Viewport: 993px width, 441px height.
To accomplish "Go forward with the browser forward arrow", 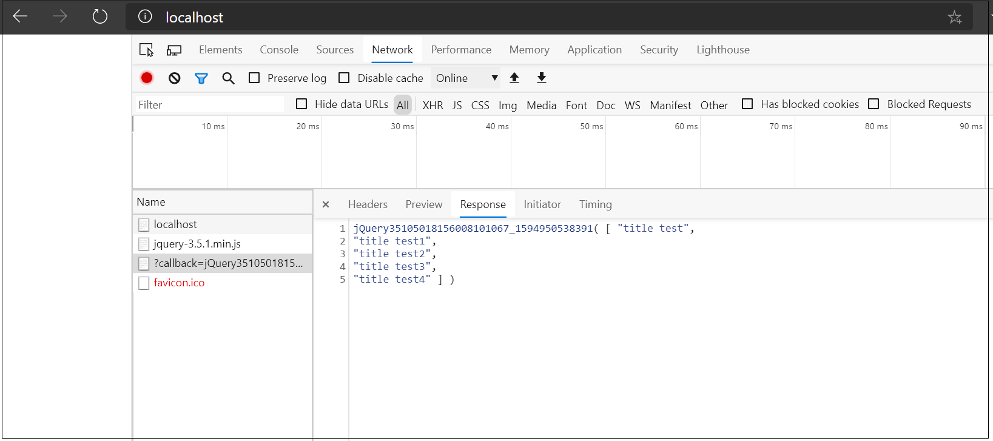I will (60, 16).
